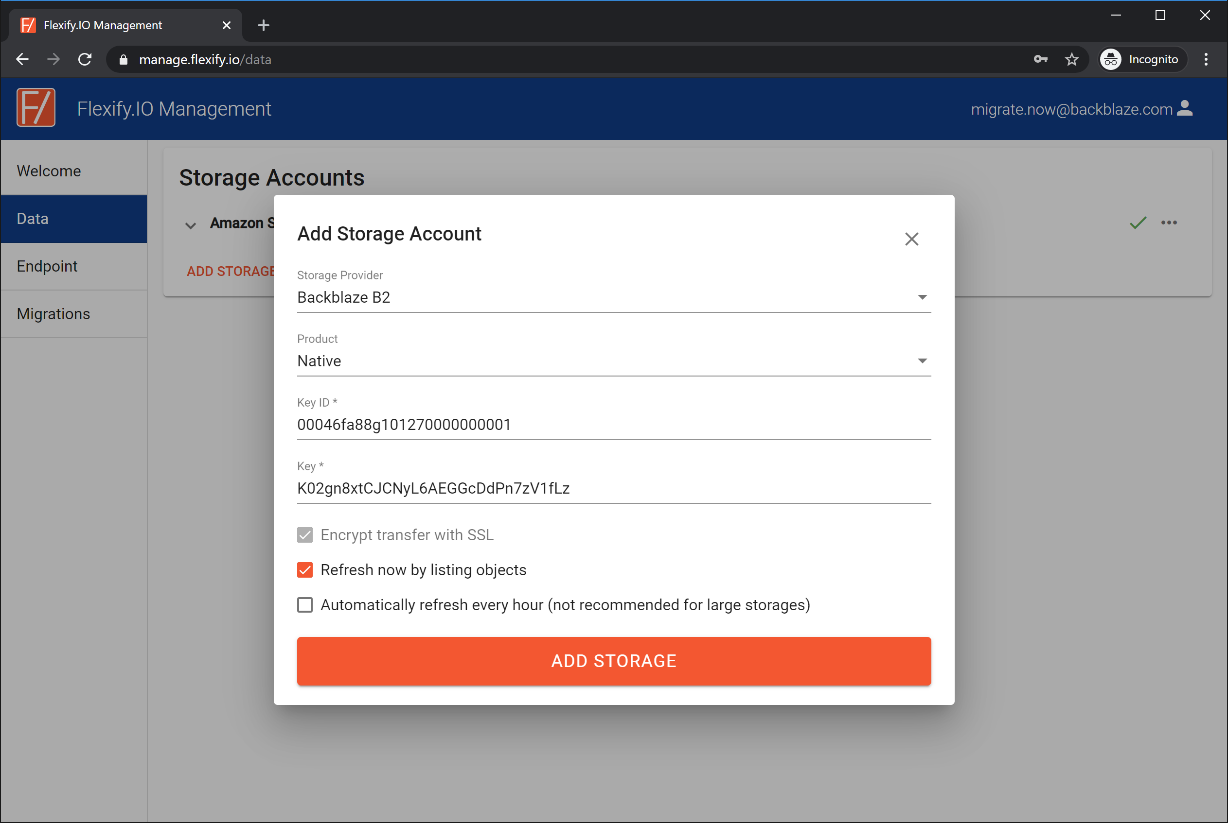Viewport: 1228px width, 823px height.
Task: Click the site lock icon in address bar
Action: 124,60
